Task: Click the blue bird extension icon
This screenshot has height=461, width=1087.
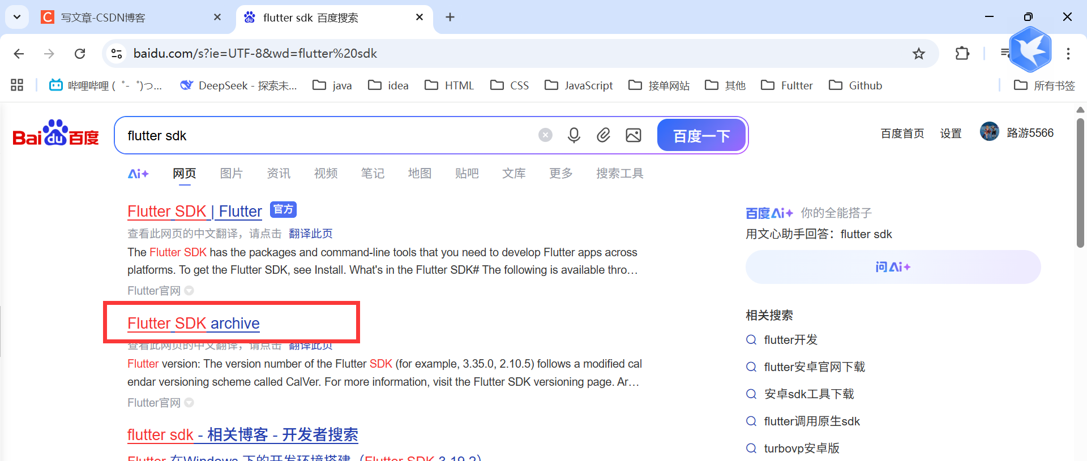Action: pyautogui.click(x=1030, y=50)
